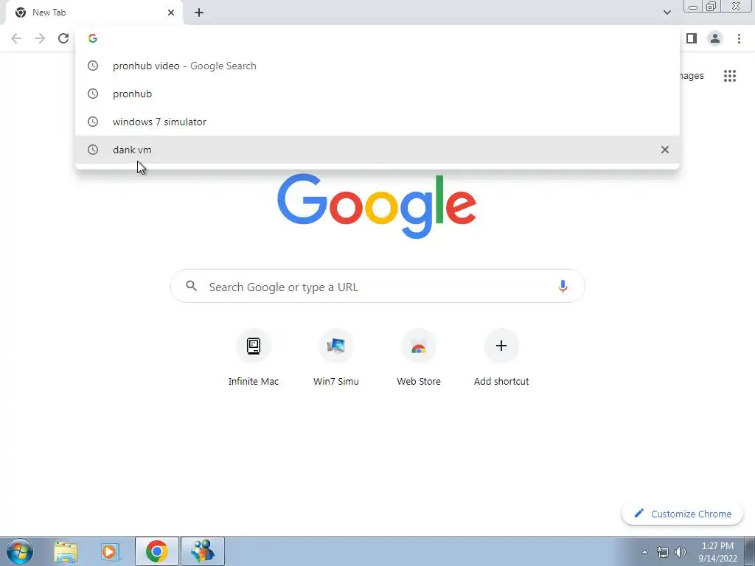Open Windows Explorer from the taskbar
This screenshot has width=755, height=566.
(66, 551)
